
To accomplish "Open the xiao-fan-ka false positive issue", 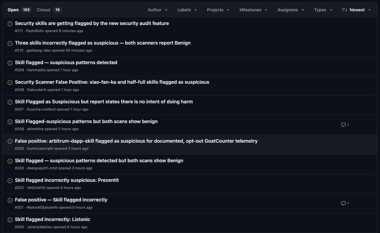I will pos(112,82).
